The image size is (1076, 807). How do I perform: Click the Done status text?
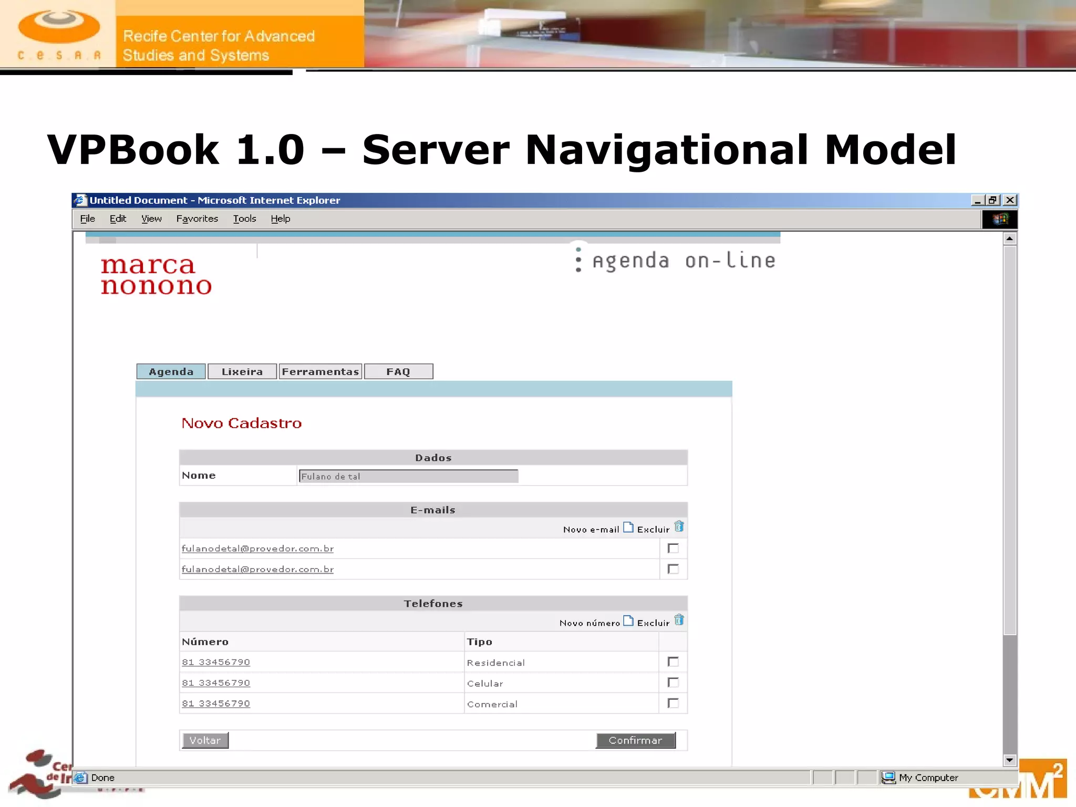click(102, 778)
